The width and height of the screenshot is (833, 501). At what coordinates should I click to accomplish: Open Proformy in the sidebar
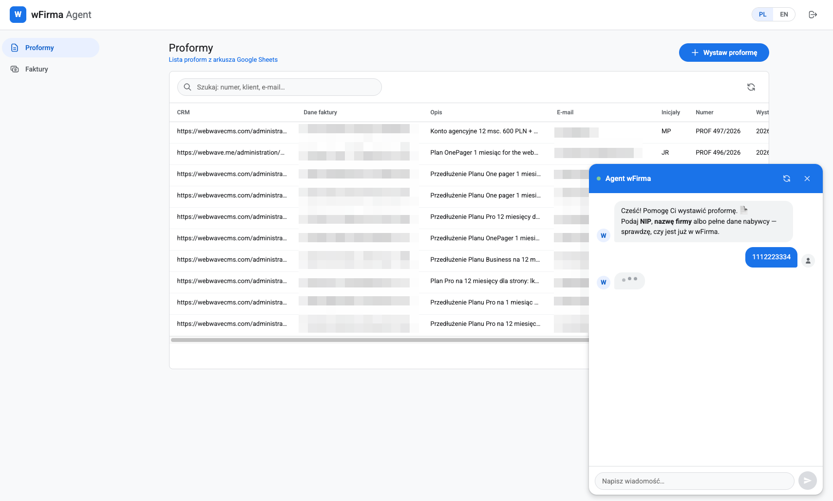pos(51,48)
